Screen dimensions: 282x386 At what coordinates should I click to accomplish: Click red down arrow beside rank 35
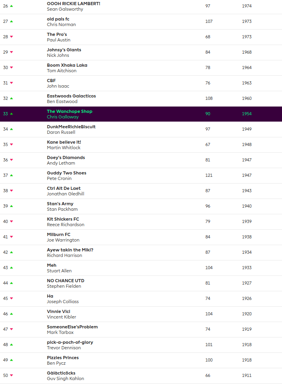(11, 144)
